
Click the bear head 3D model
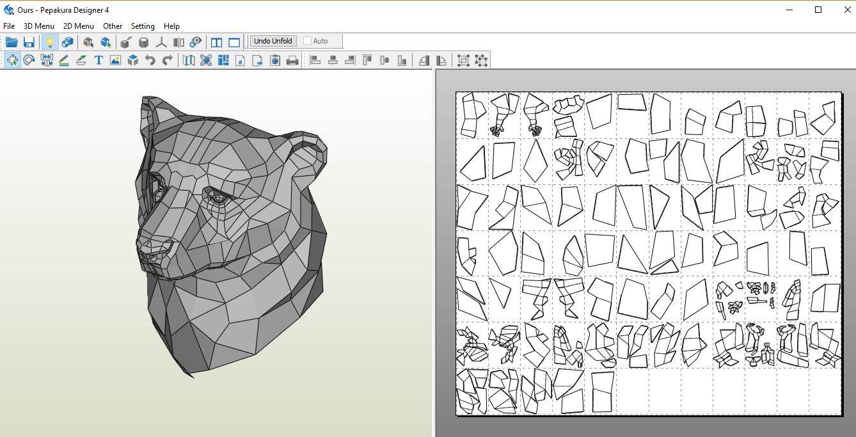230,237
